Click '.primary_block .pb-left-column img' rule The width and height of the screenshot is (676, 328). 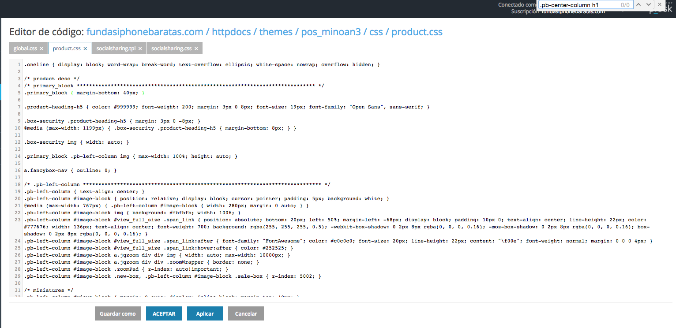131,156
